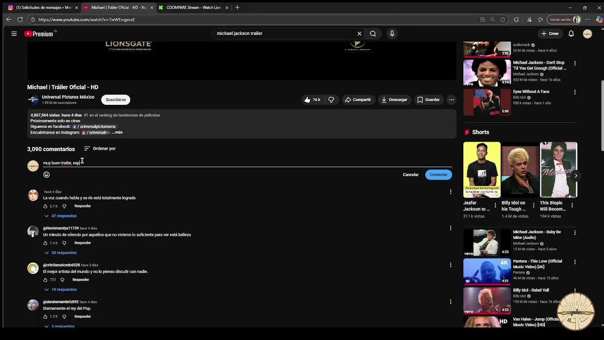Open @cristiansalcedo6528 profile avatar

[x=33, y=268]
